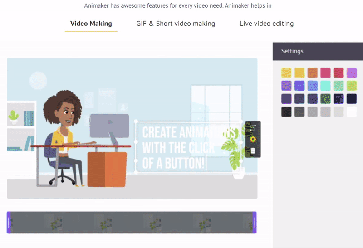Click the gray timeline strip of thumbnails
This screenshot has width=363, height=248.
click(x=132, y=223)
